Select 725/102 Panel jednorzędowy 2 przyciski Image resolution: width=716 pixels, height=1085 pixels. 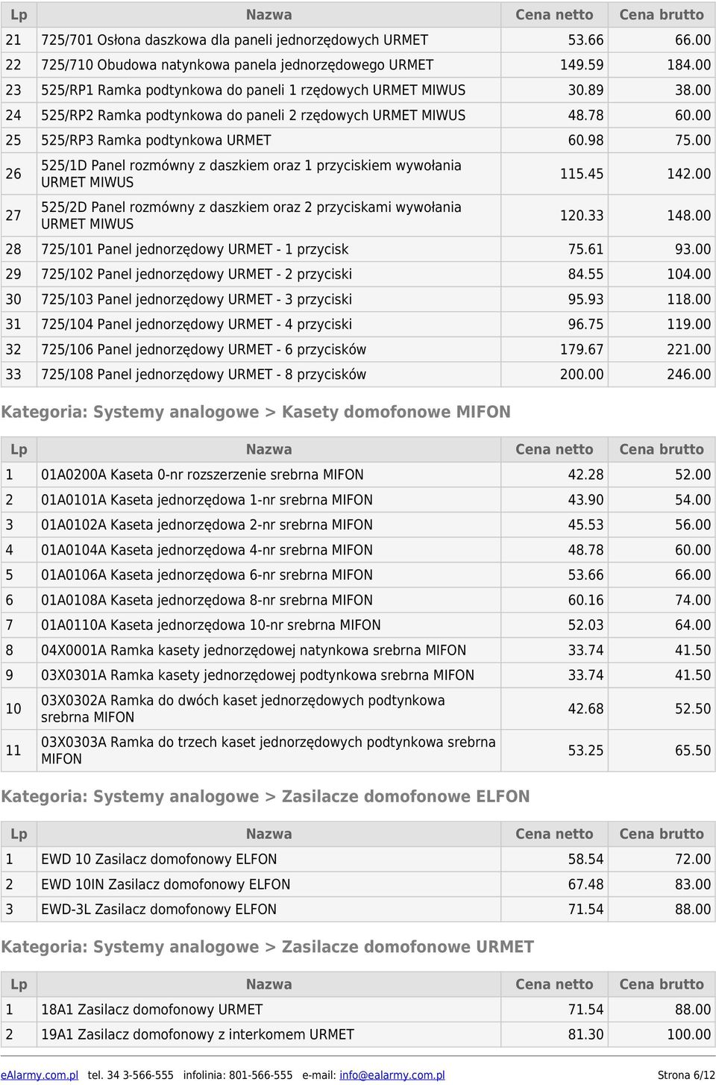197,274
